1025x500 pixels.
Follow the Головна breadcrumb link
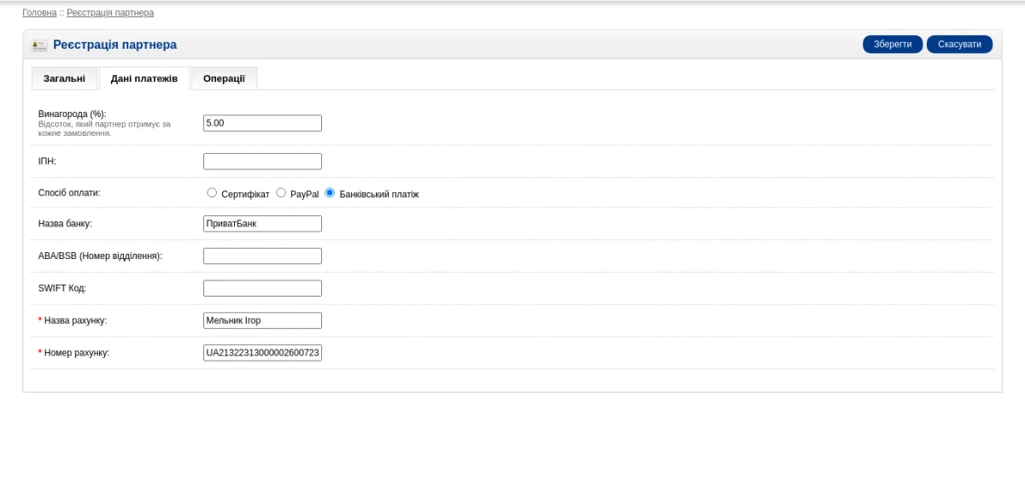[39, 13]
